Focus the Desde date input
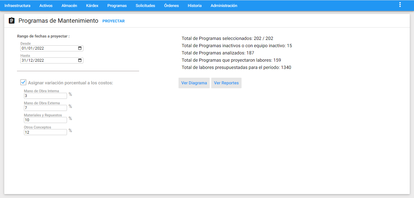 tap(52, 48)
